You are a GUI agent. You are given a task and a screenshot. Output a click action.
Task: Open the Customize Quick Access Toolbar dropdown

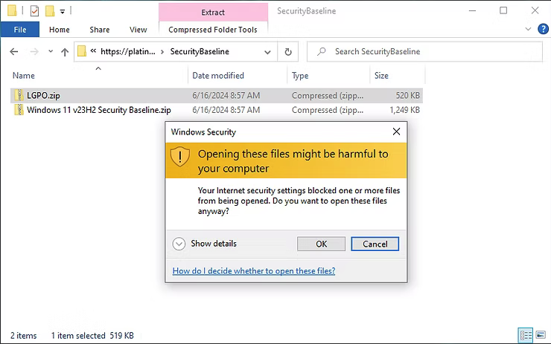[x=63, y=12]
